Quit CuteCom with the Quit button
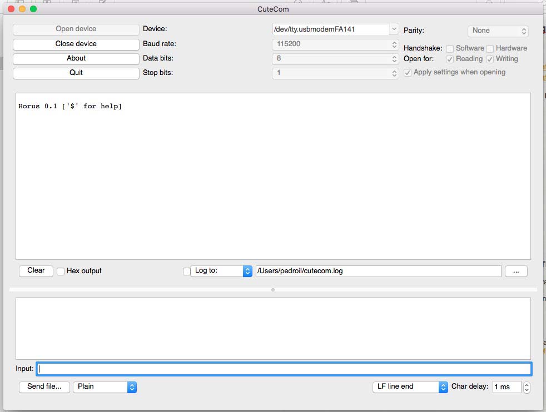 tap(76, 73)
